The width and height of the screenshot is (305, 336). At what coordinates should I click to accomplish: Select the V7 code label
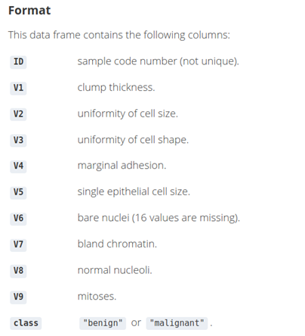(18, 244)
